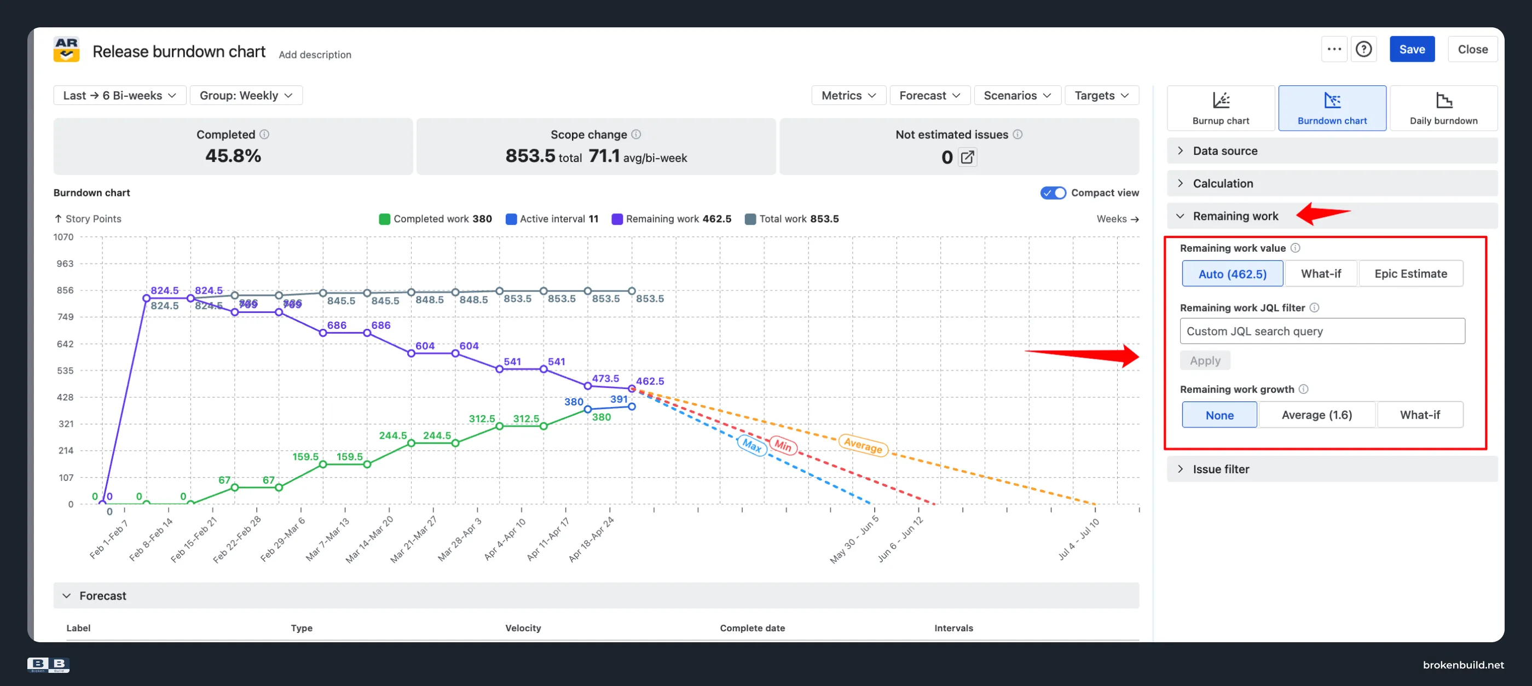Click the Apply JQL filter button

pyautogui.click(x=1205, y=361)
